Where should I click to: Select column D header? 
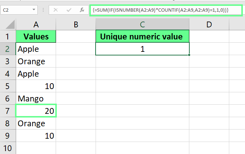(209, 24)
